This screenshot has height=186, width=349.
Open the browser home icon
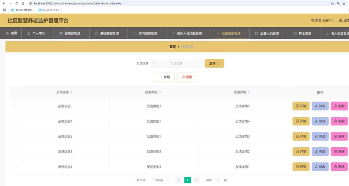coord(23,3)
